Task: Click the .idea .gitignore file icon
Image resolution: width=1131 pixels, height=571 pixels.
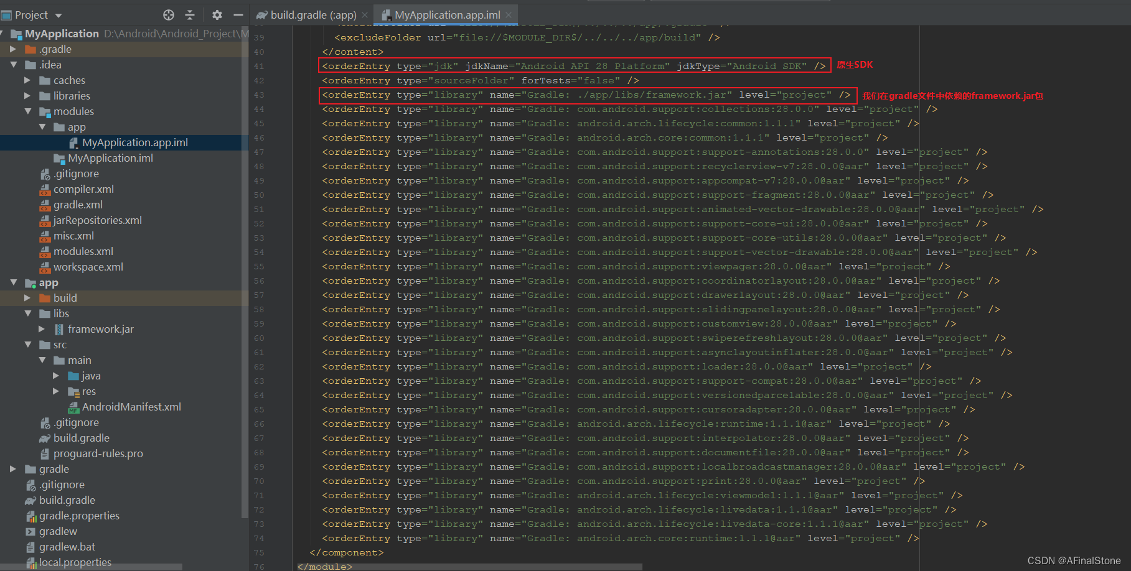Action: (45, 174)
